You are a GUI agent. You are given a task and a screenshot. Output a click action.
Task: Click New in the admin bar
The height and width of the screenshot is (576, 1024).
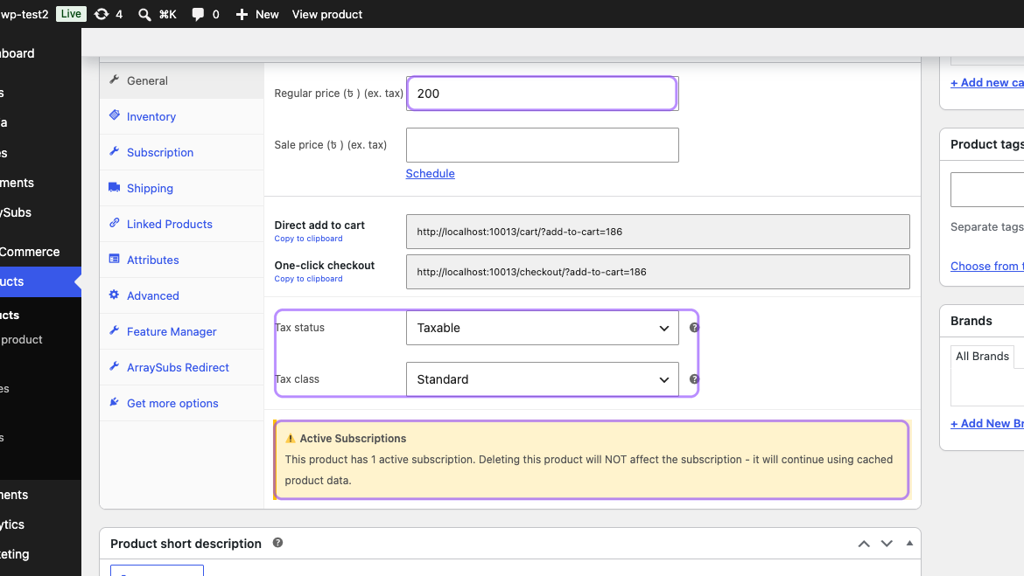pos(267,14)
